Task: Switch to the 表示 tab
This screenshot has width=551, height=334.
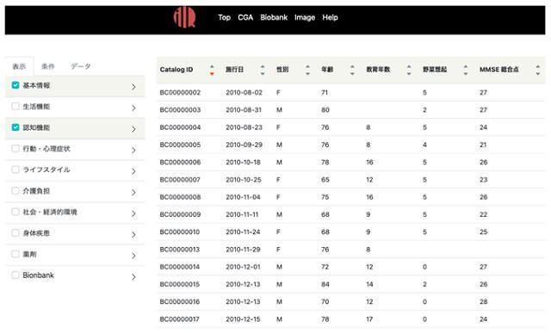Action: pyautogui.click(x=19, y=66)
